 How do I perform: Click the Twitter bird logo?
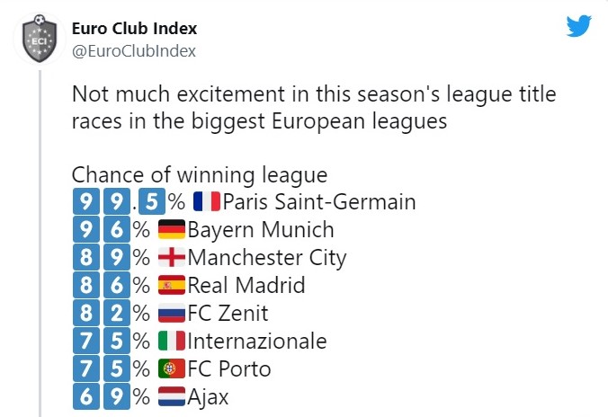(578, 26)
